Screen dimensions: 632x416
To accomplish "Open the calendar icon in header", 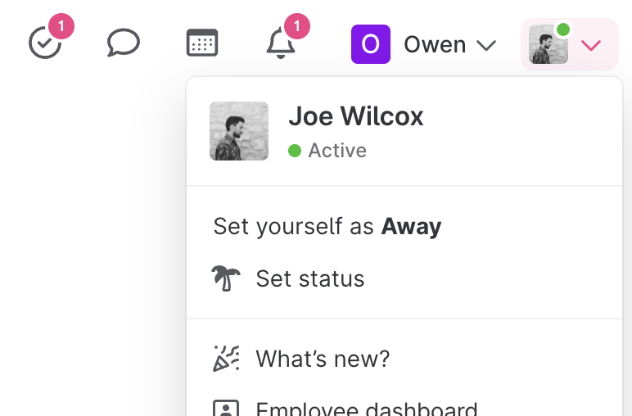I will click(202, 43).
